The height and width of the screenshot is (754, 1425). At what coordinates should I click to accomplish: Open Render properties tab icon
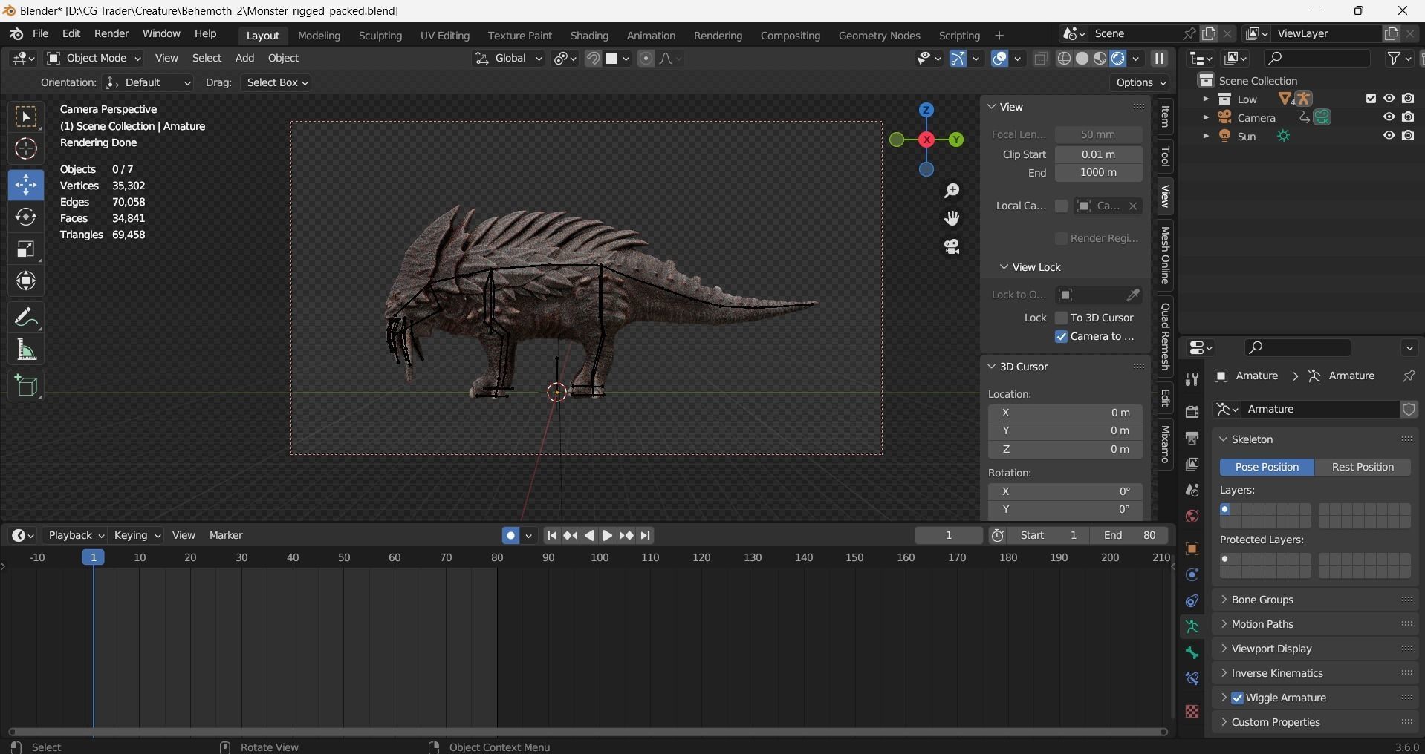click(1192, 412)
